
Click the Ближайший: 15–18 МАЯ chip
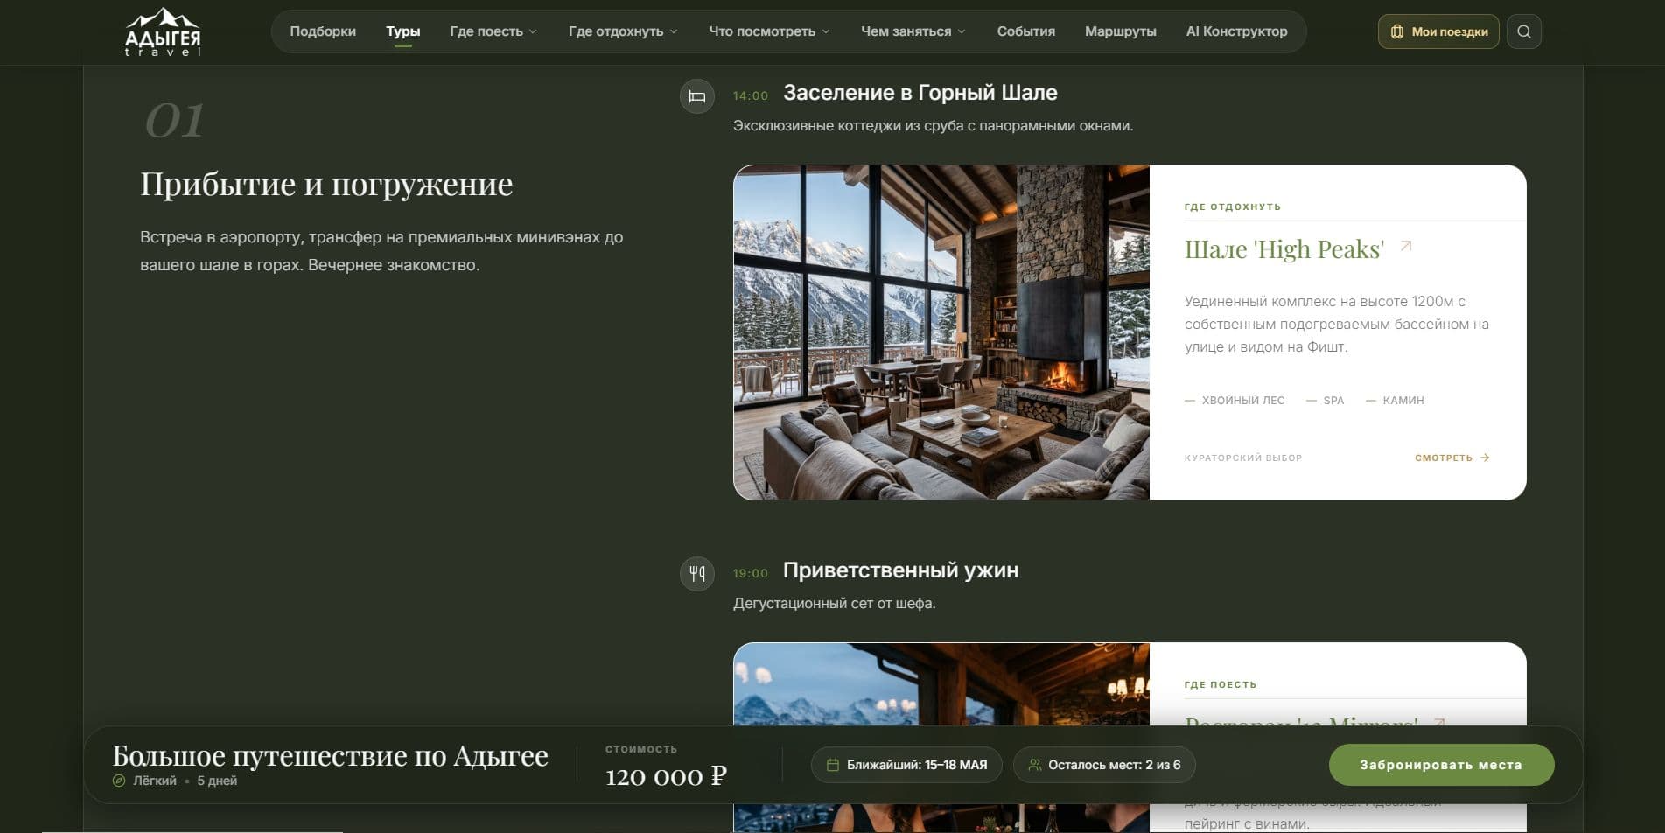pyautogui.click(x=906, y=765)
